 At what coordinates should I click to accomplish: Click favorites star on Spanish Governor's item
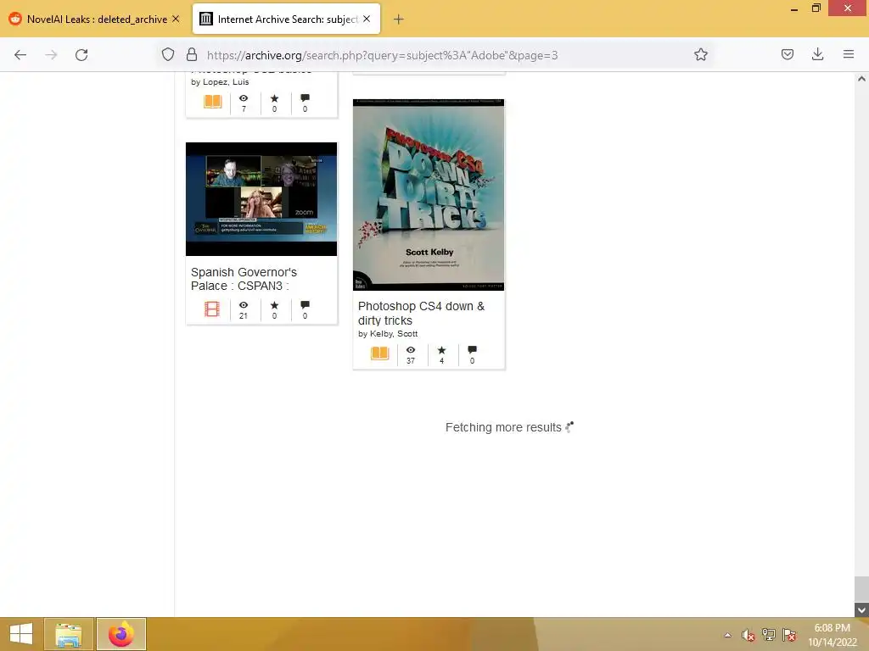[274, 305]
